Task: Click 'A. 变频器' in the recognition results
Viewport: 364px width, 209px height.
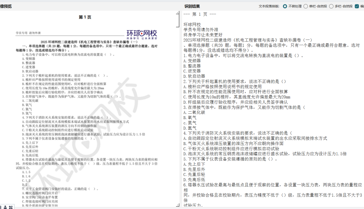Action: [x=192, y=61]
